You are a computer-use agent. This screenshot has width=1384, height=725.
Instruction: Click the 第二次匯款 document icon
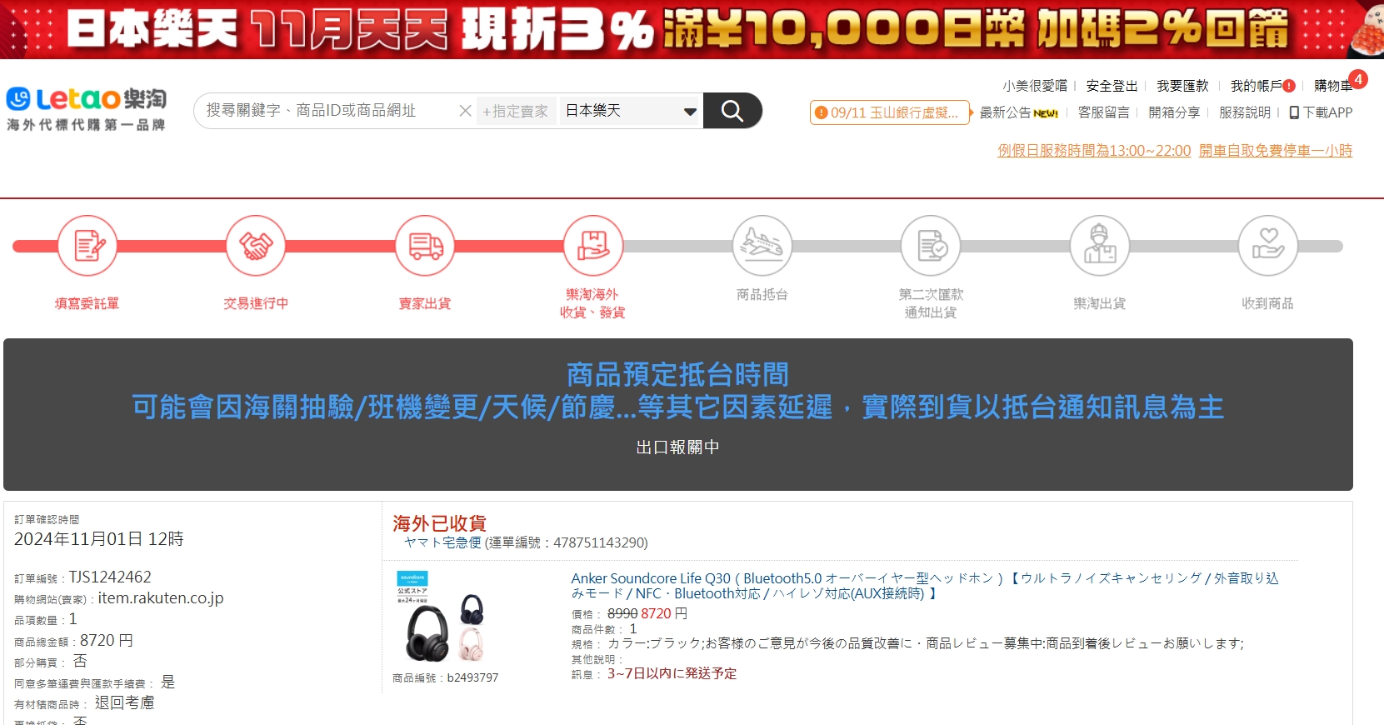pos(931,246)
